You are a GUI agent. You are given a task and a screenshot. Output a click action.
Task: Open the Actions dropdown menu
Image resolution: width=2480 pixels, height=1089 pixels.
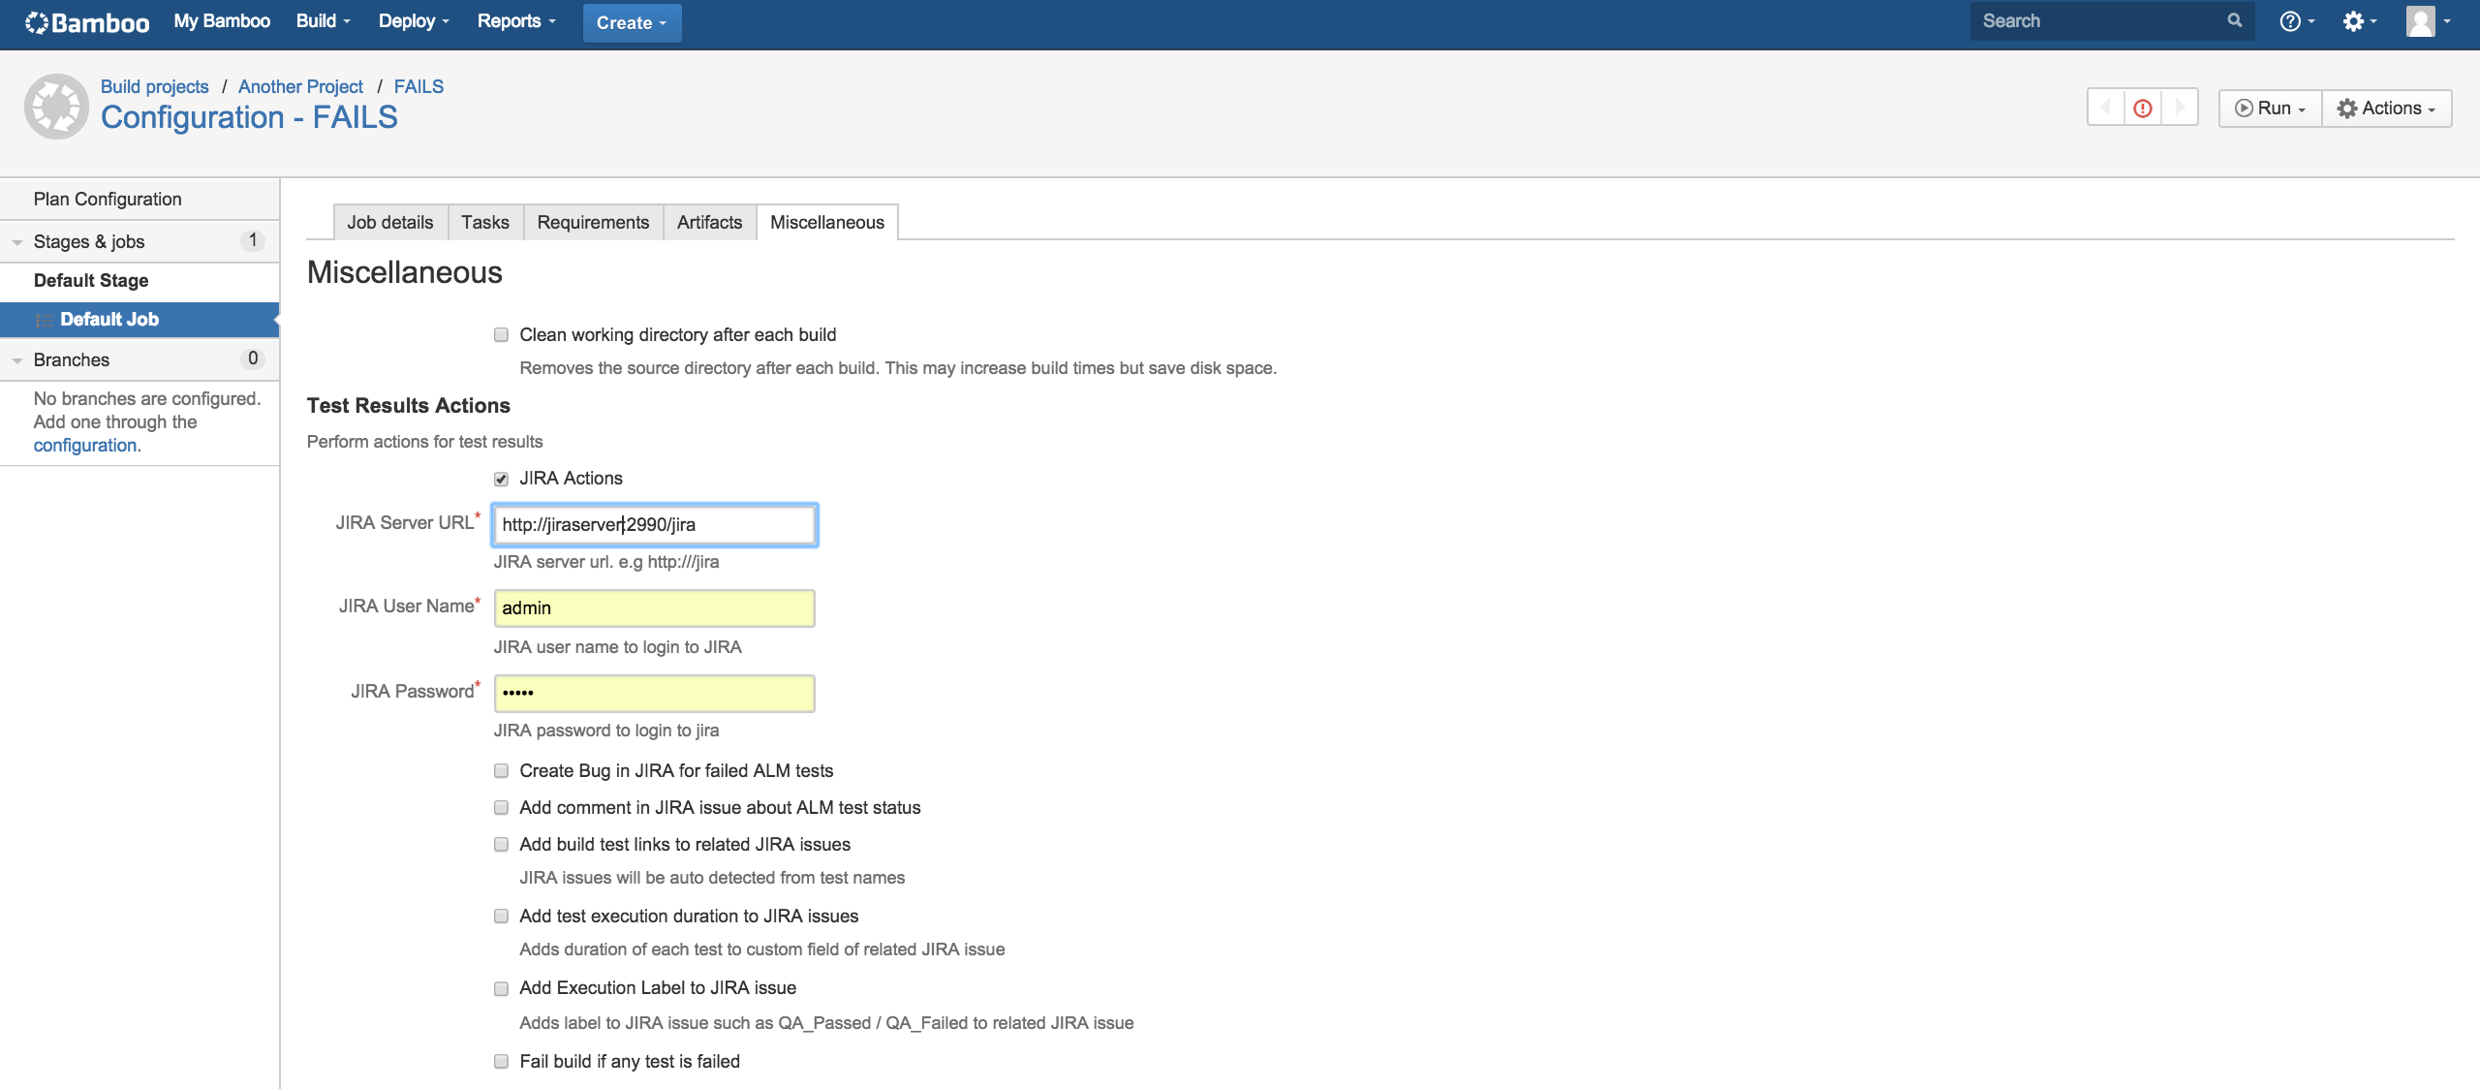(2386, 108)
